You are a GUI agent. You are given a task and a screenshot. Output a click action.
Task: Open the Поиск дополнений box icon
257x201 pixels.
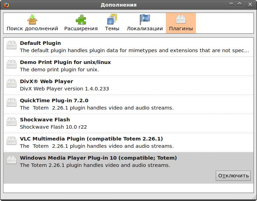point(32,19)
